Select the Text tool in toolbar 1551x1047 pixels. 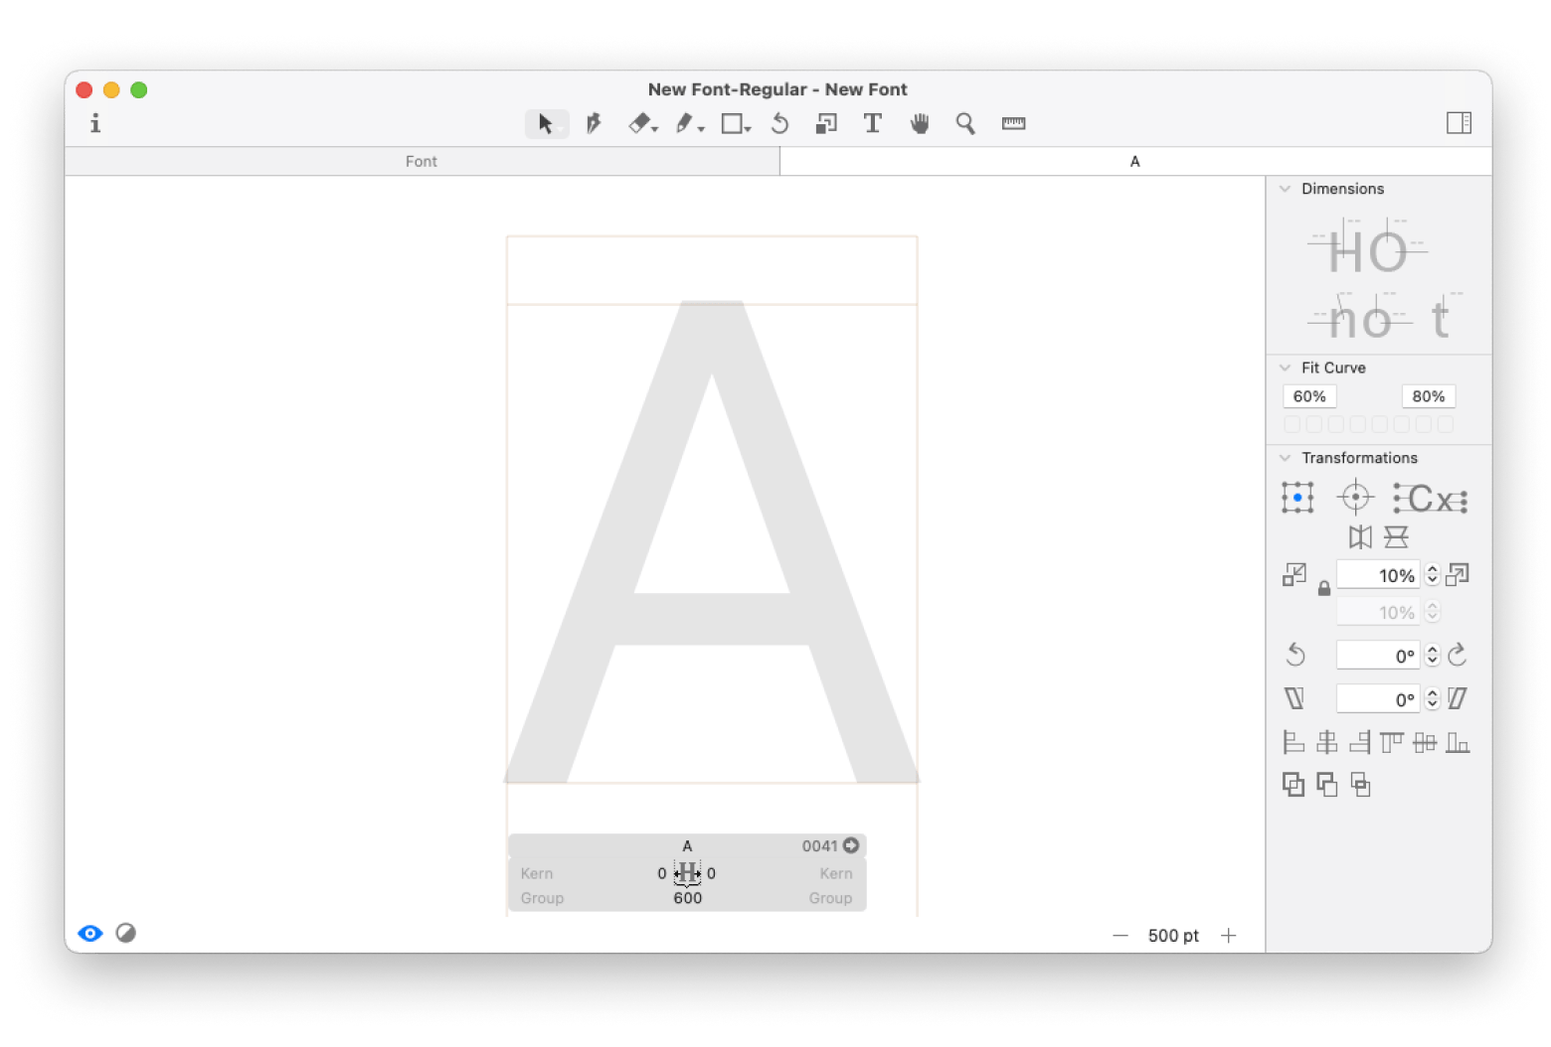pyautogui.click(x=872, y=123)
